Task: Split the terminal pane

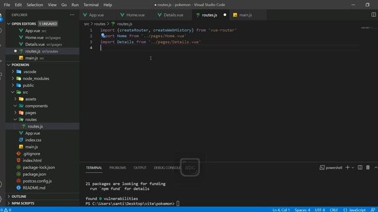Action: click(360, 167)
